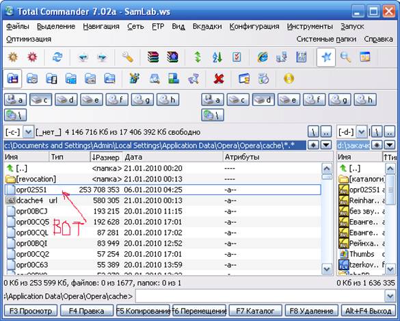400x321 pixels.
Task: Click the green up-down arrows icon
Action: (x=198, y=57)
